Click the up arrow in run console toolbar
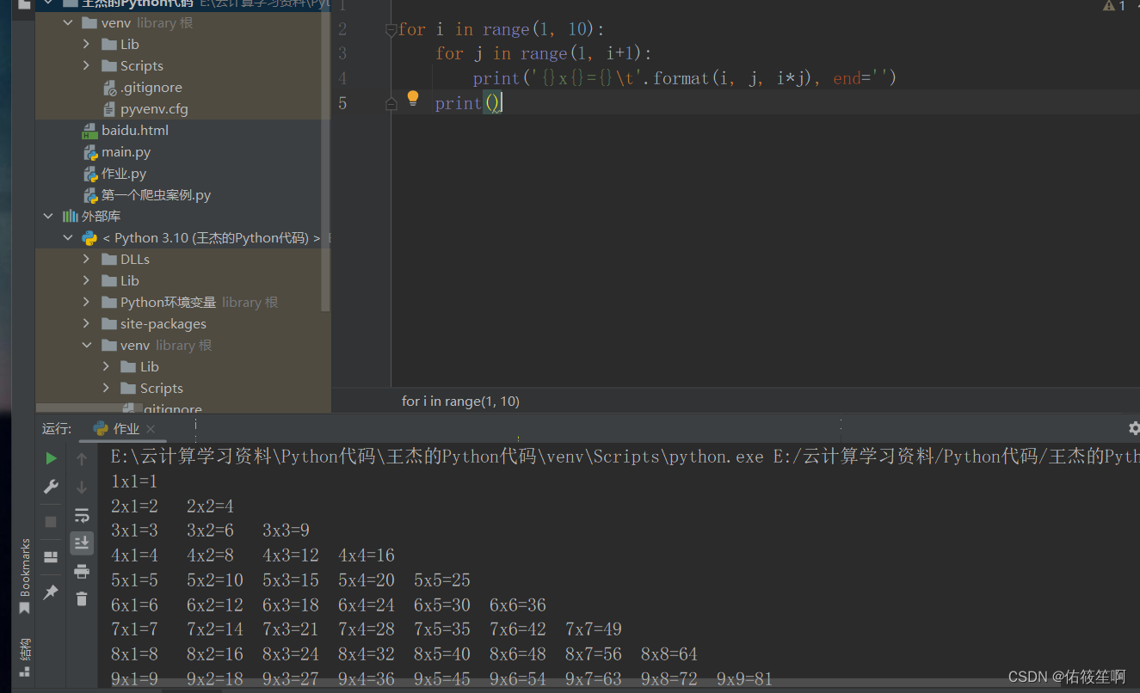The width and height of the screenshot is (1140, 693). [x=82, y=459]
